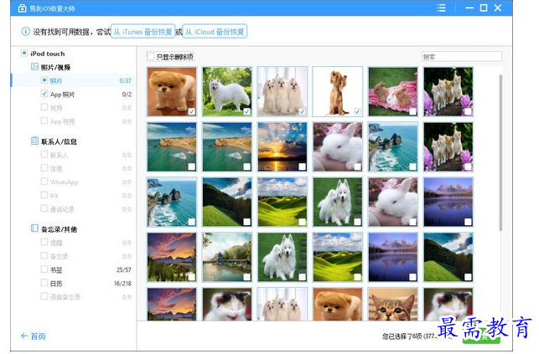Image resolution: width=539 pixels, height=354 pixels.
Task: Go back via the 首页 link
Action: click(39, 336)
